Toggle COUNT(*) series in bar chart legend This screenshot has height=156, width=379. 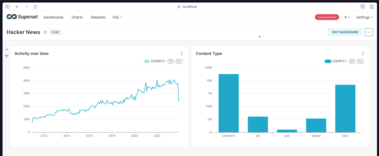click(336, 61)
